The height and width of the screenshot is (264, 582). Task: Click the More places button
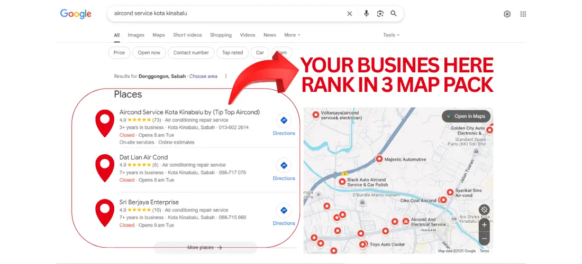[205, 247]
